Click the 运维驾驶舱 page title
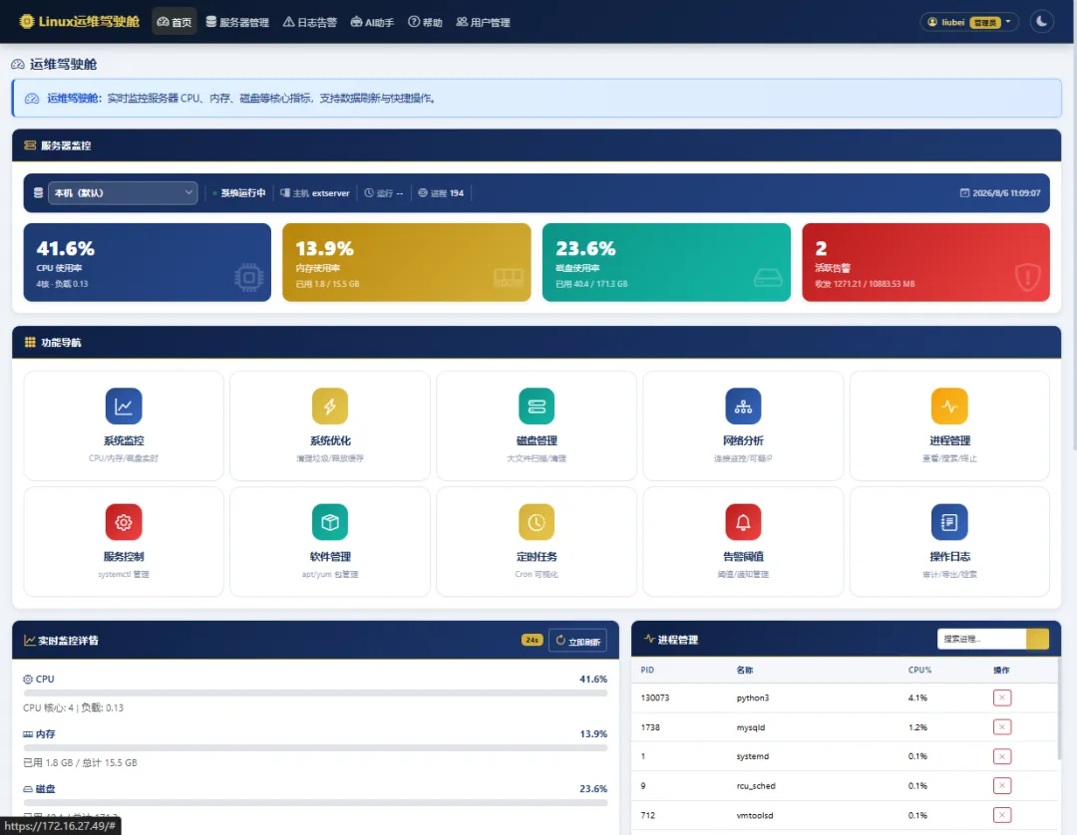This screenshot has width=1077, height=835. [x=63, y=64]
